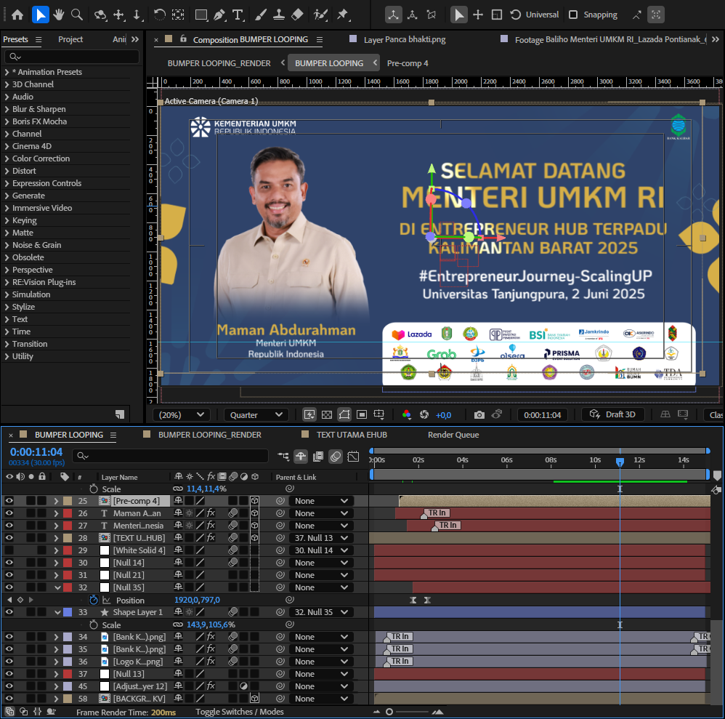Open the Quarter resolution dropdown

point(256,415)
